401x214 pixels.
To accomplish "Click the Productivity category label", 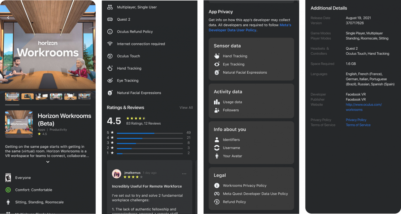I will (x=58, y=130).
